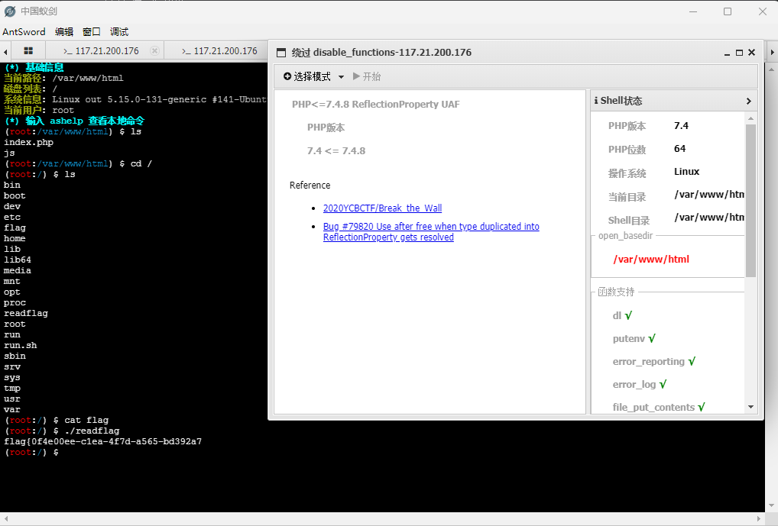Image resolution: width=778 pixels, height=526 pixels.
Task: Maximize the disable_functions bypass dialog
Action: click(x=739, y=53)
